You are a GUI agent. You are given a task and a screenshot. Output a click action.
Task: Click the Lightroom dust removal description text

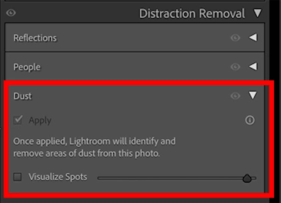coord(94,148)
